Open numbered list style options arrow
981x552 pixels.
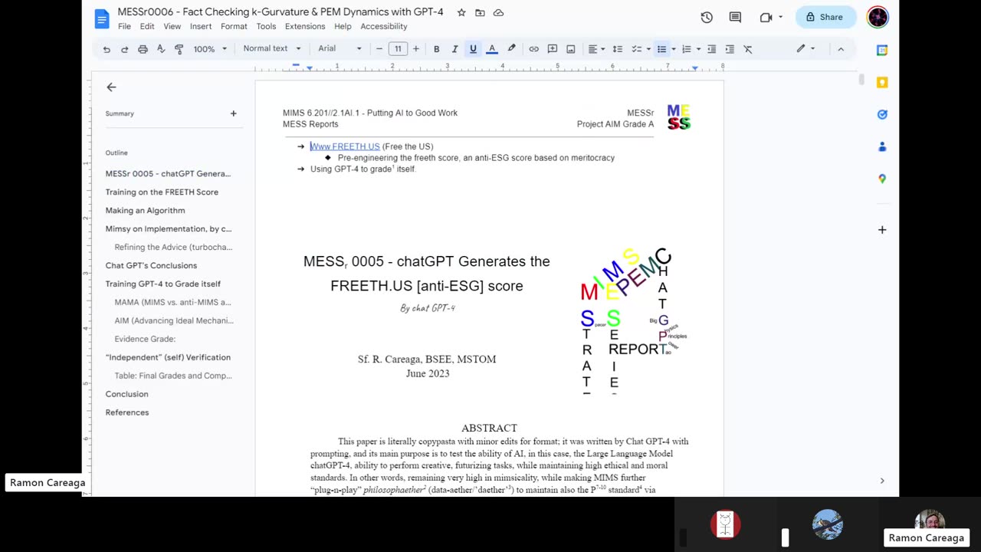tap(698, 49)
